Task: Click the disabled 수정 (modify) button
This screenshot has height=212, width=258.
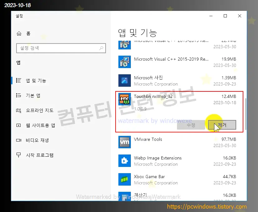Action: pos(191,125)
